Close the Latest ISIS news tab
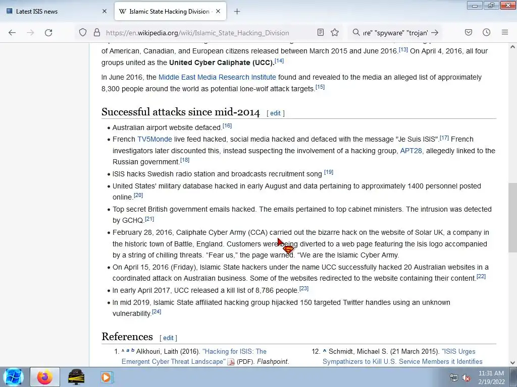The image size is (517, 387). (x=105, y=11)
